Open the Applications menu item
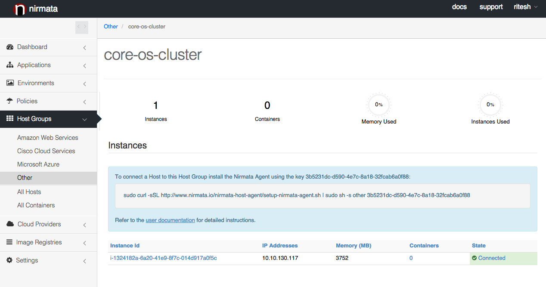 pos(48,65)
